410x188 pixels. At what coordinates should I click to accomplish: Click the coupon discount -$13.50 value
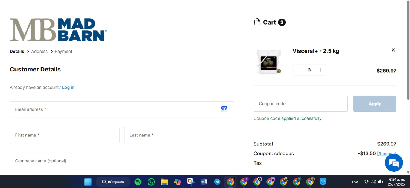(x=367, y=153)
